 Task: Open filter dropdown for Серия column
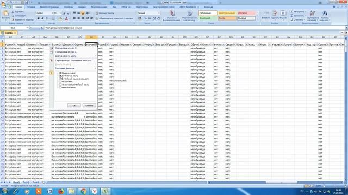pos(142,44)
